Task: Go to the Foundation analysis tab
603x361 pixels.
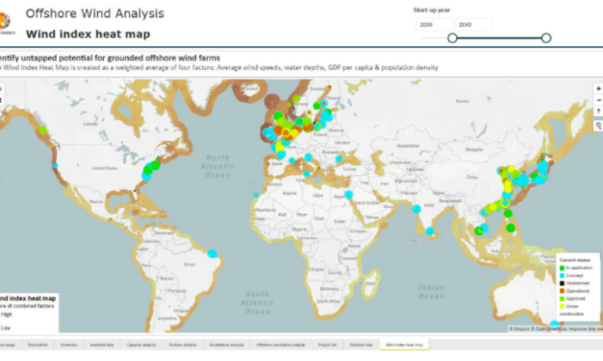Action: click(x=227, y=345)
